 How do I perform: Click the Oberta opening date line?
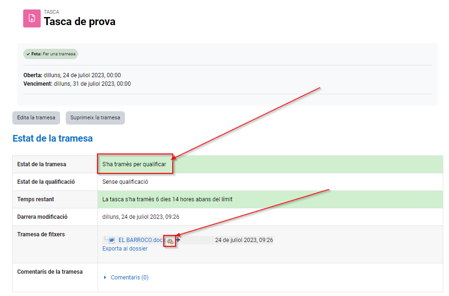72,75
